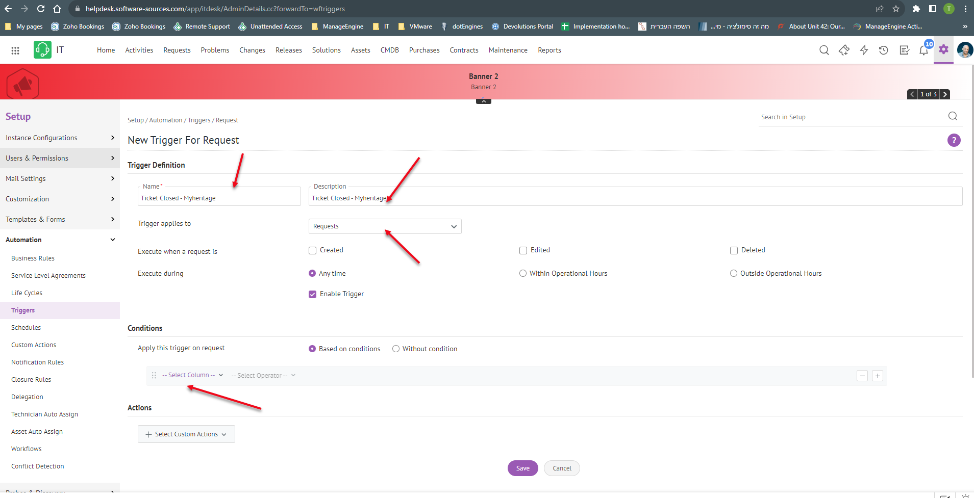The height and width of the screenshot is (498, 974).
Task: Click the purple Save button
Action: coord(522,468)
